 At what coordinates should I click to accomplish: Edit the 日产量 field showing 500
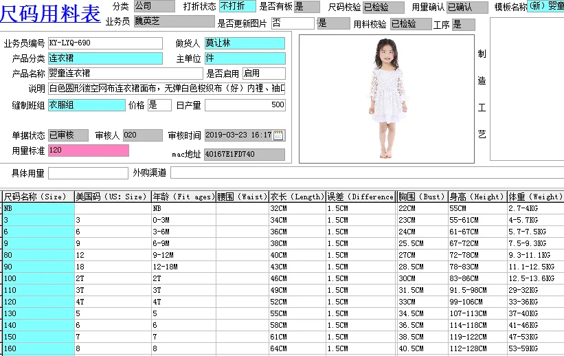pos(245,105)
